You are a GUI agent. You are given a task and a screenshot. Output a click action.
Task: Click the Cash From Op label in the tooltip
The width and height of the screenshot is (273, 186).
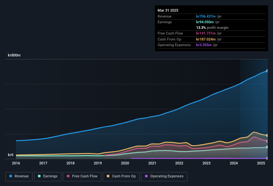click(169, 39)
